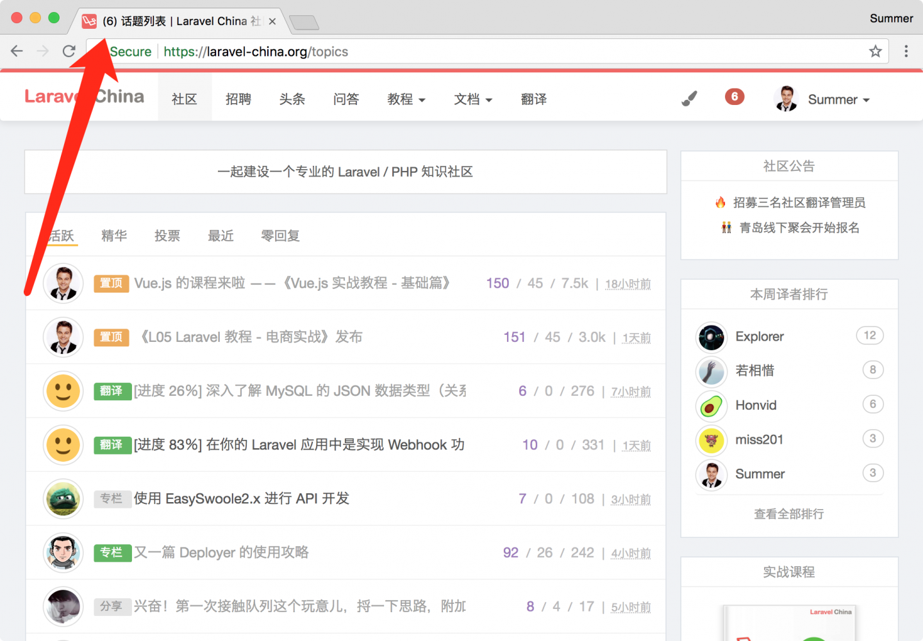The width and height of the screenshot is (923, 641).
Task: Click the user avatar in the navbar
Action: [786, 99]
